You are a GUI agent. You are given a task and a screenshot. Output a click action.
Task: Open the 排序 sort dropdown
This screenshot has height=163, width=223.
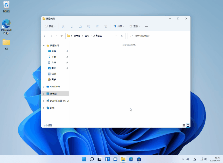(x=119, y=26)
